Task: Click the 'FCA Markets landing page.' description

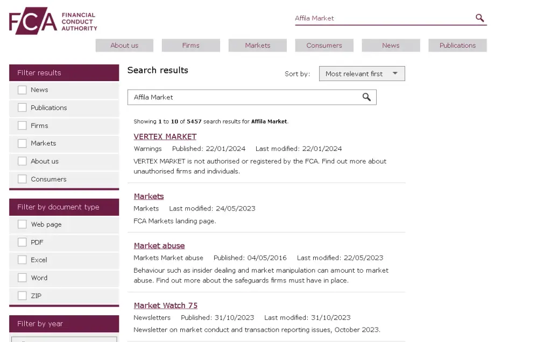Action: (175, 221)
